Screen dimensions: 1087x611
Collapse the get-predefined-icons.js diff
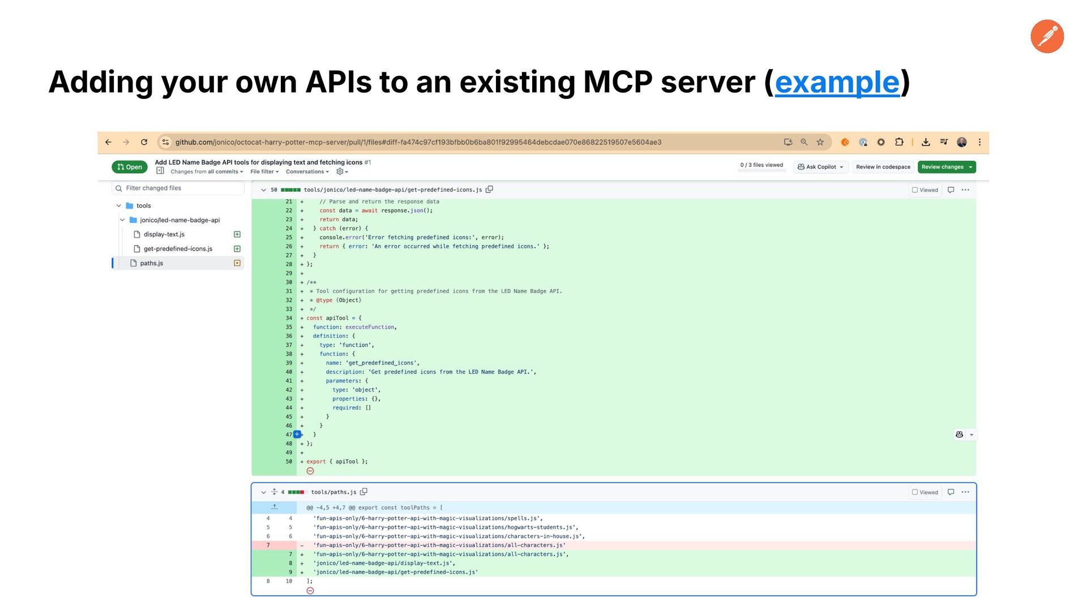pyautogui.click(x=263, y=190)
